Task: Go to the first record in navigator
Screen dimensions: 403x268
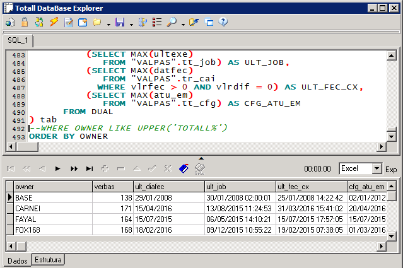Action: tap(11, 168)
